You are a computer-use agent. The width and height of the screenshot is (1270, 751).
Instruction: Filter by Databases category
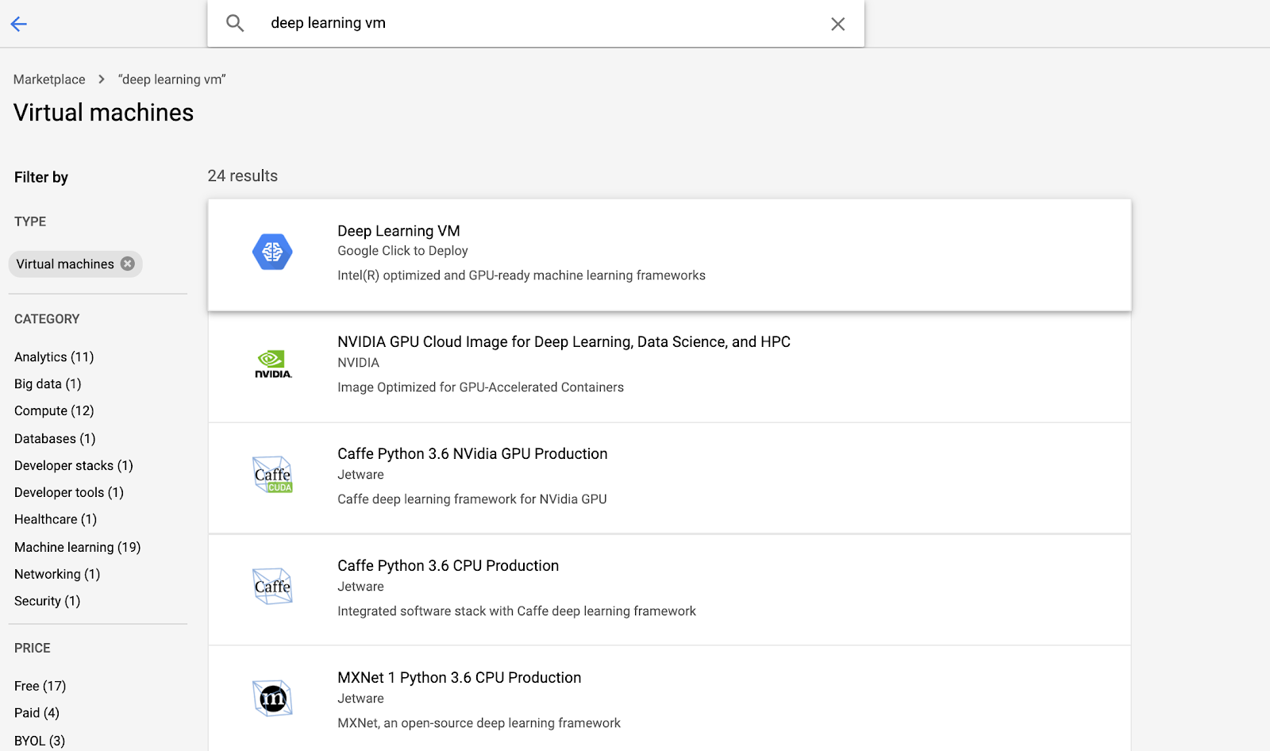(55, 439)
